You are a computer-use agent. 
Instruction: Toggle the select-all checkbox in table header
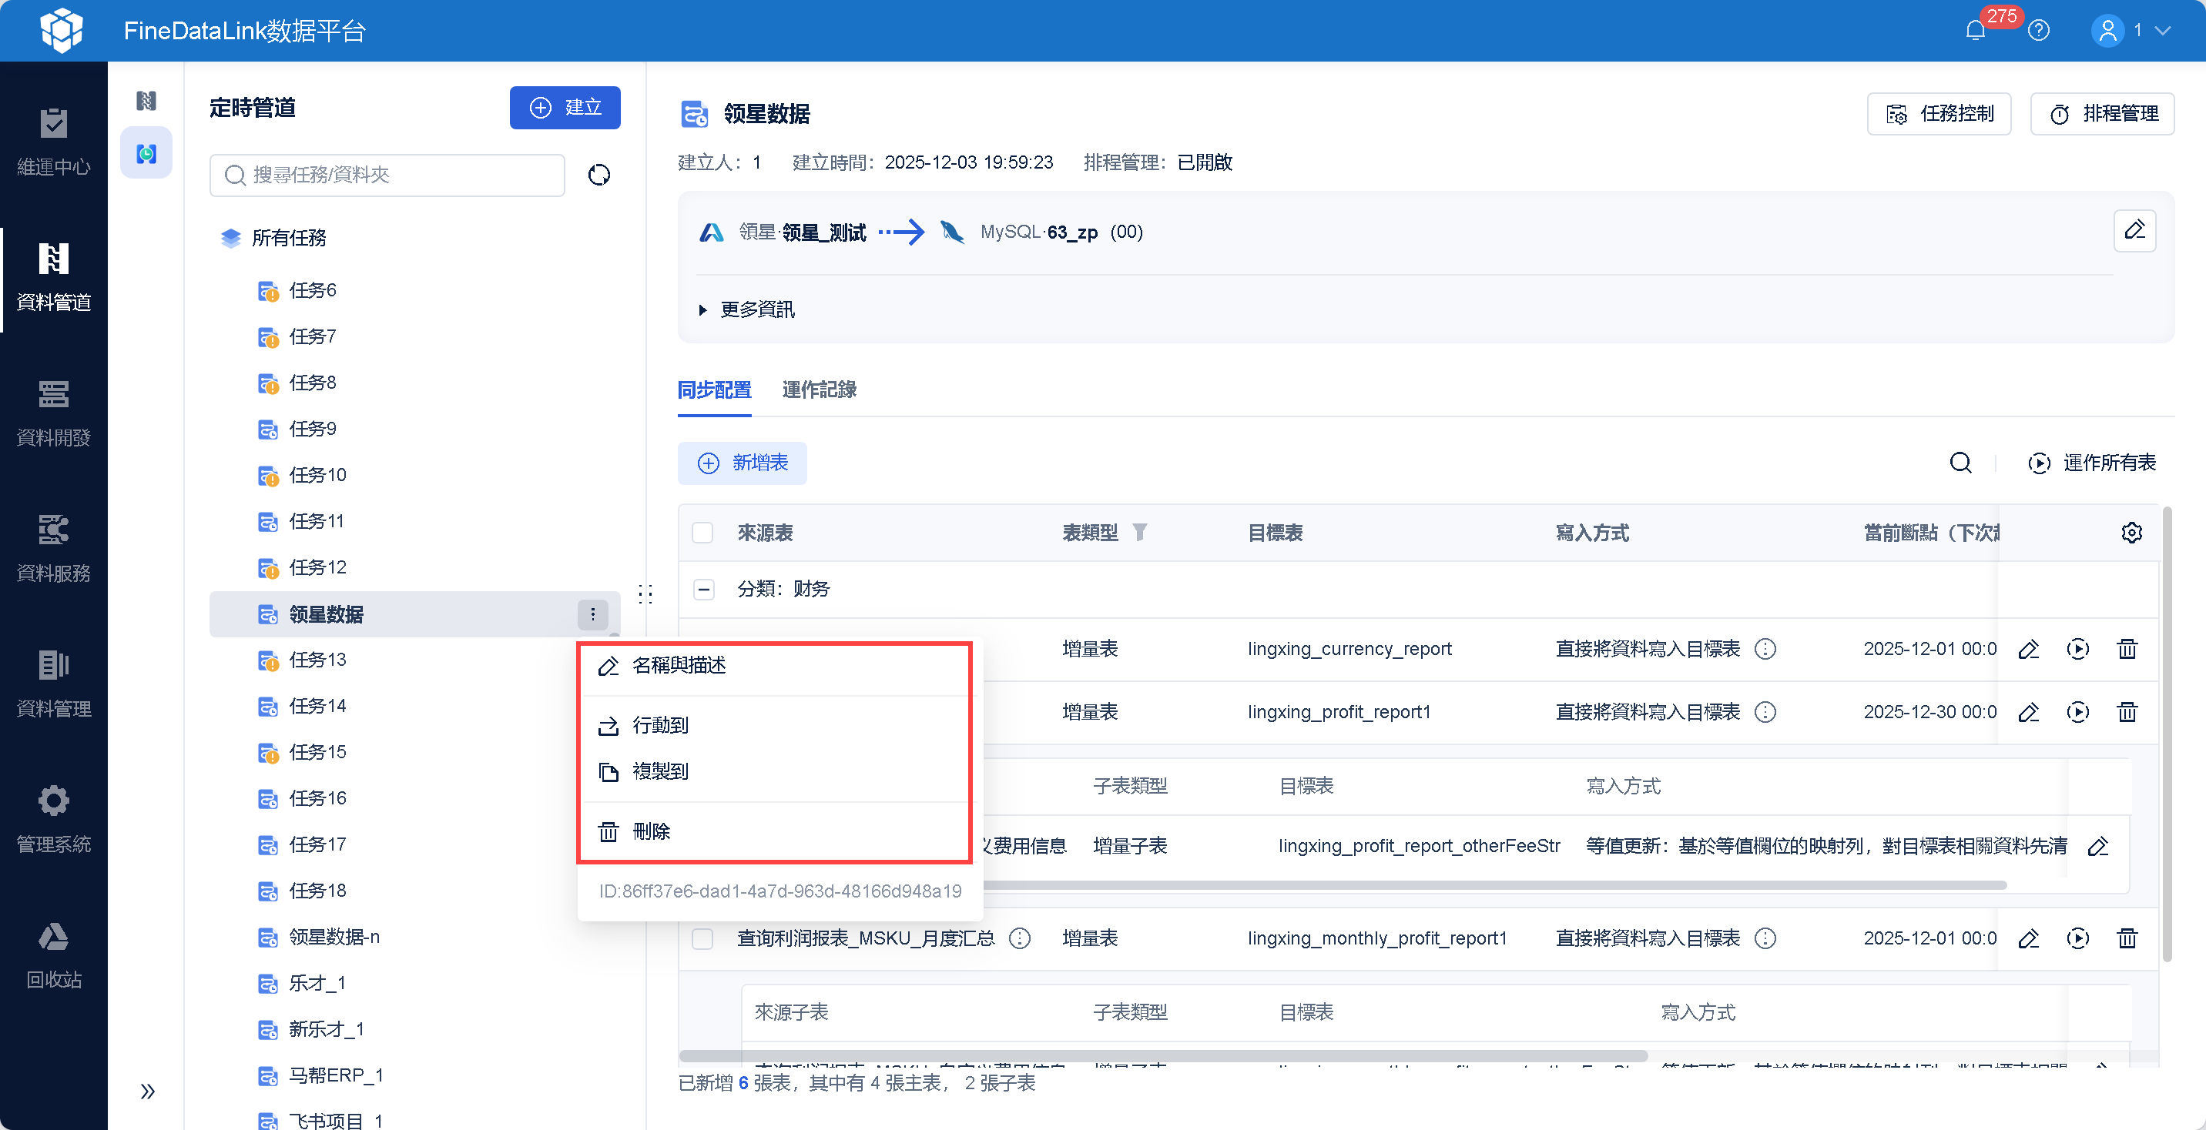point(702,533)
